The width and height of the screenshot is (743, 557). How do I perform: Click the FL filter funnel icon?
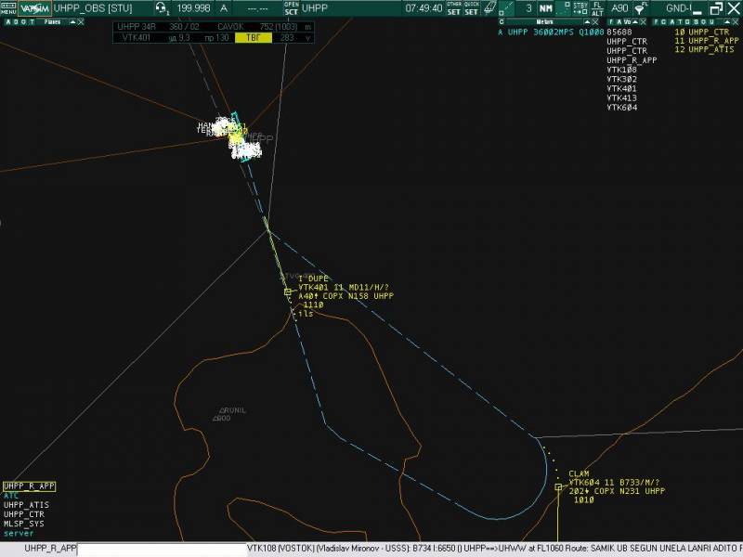click(640, 8)
